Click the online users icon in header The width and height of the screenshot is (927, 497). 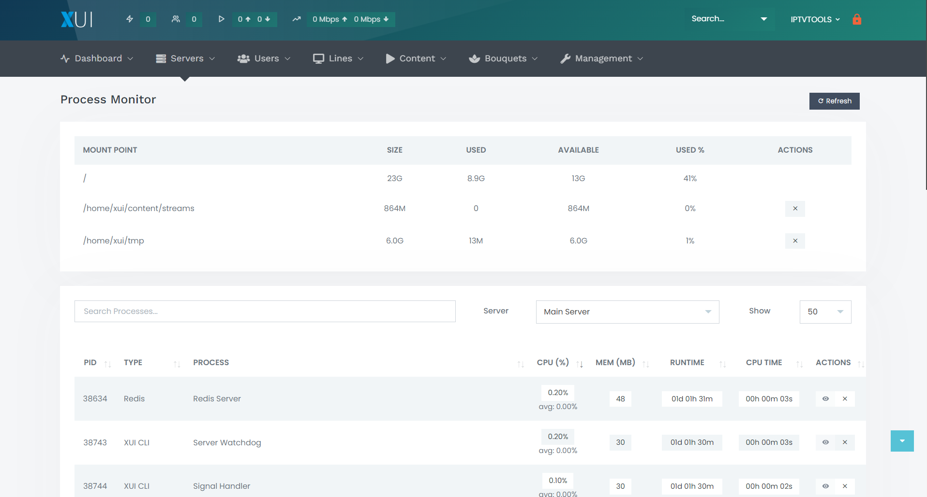point(176,19)
